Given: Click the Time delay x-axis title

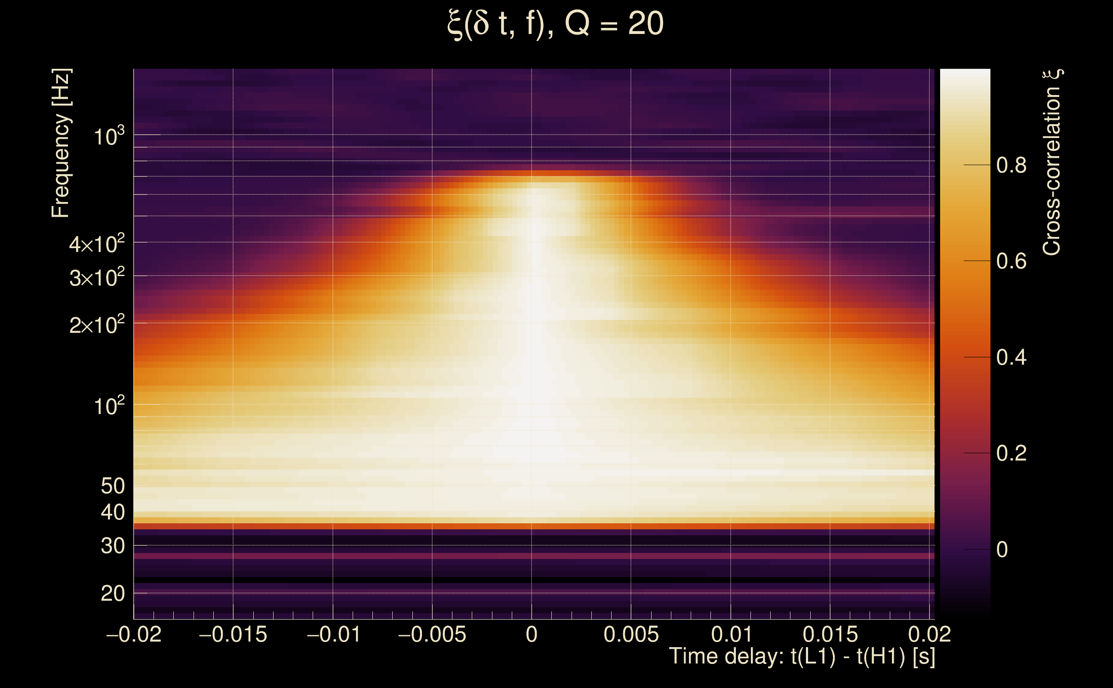Looking at the screenshot, I should coord(802,656).
